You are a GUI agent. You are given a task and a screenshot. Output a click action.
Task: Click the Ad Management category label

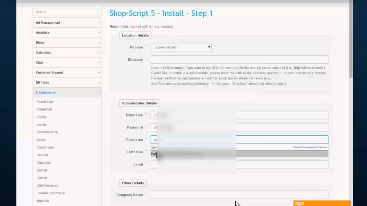48,23
